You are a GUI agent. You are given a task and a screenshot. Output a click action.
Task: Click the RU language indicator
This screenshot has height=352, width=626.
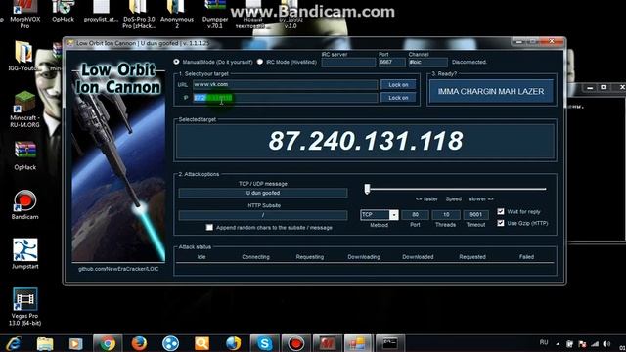(x=544, y=342)
